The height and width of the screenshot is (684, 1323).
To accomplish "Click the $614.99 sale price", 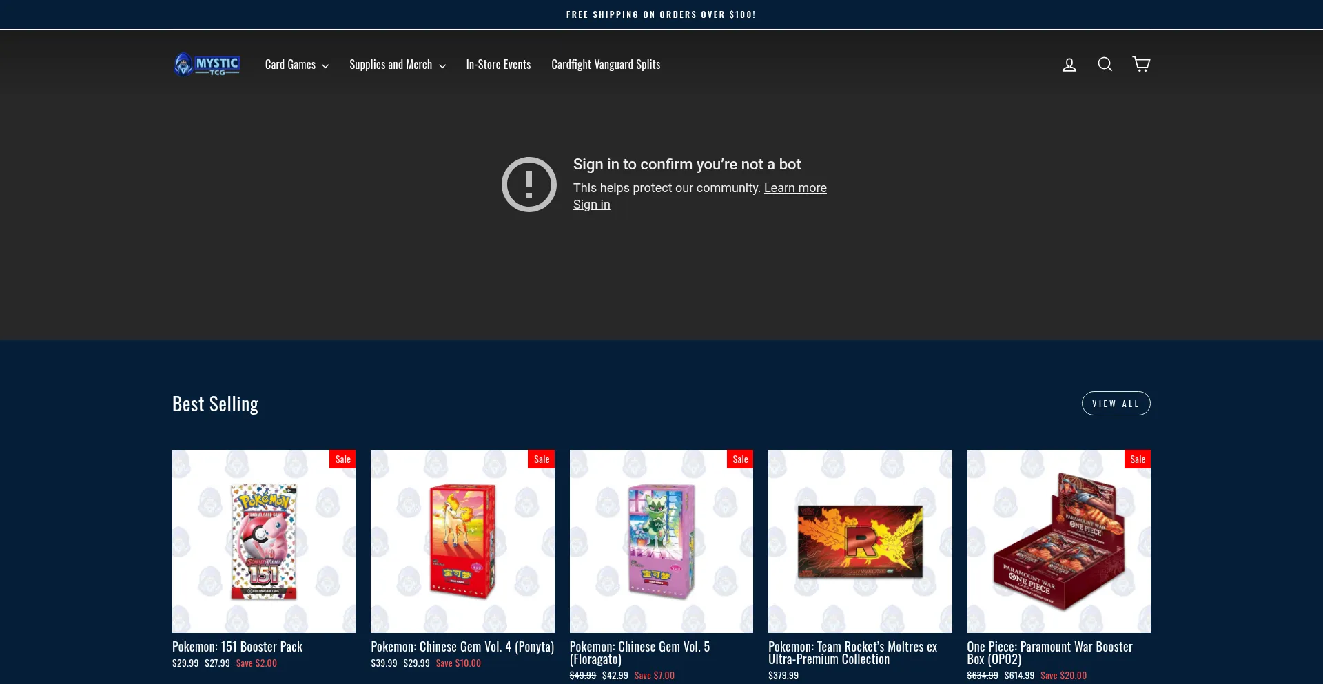I will tap(1019, 676).
